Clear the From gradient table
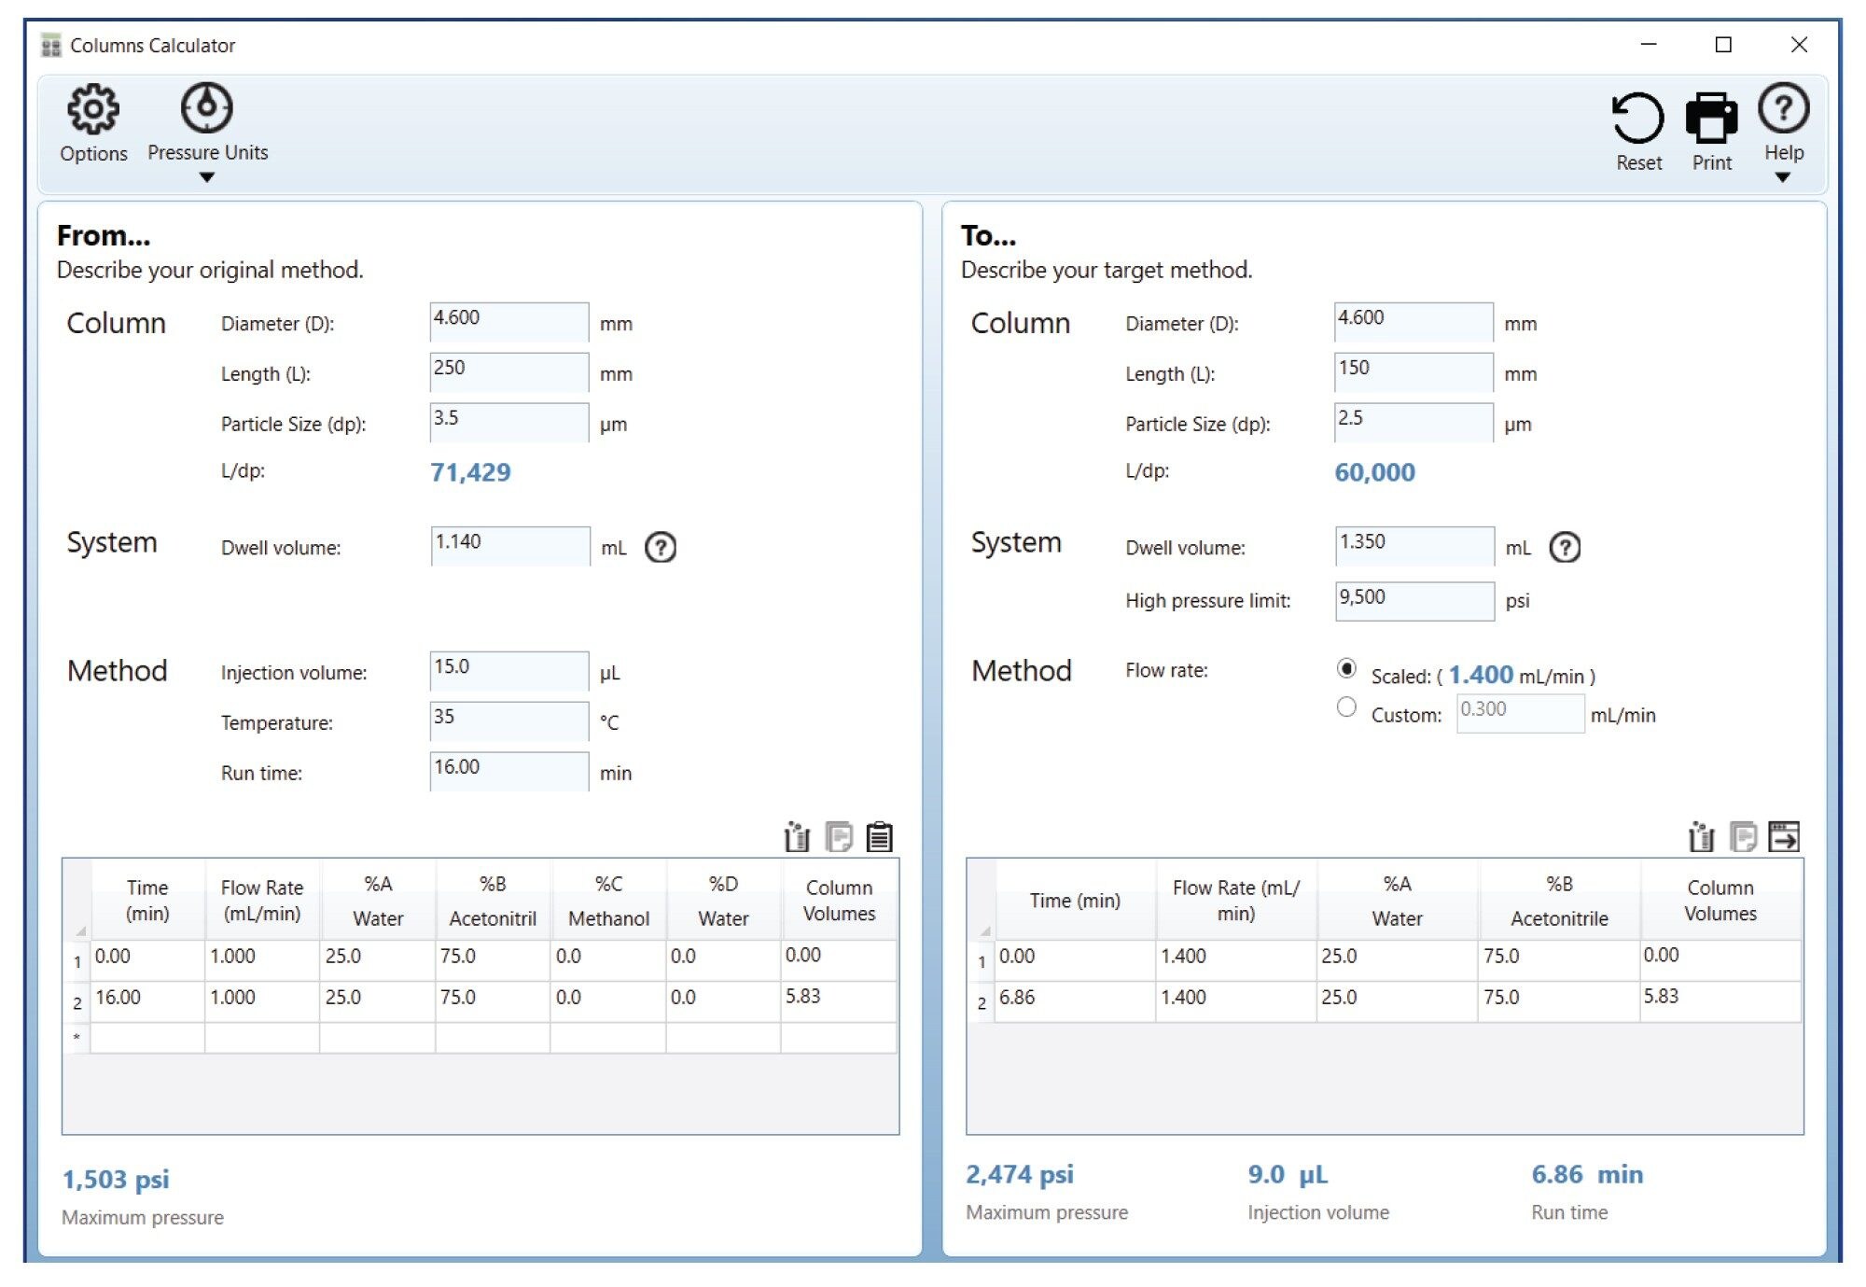 [x=797, y=836]
